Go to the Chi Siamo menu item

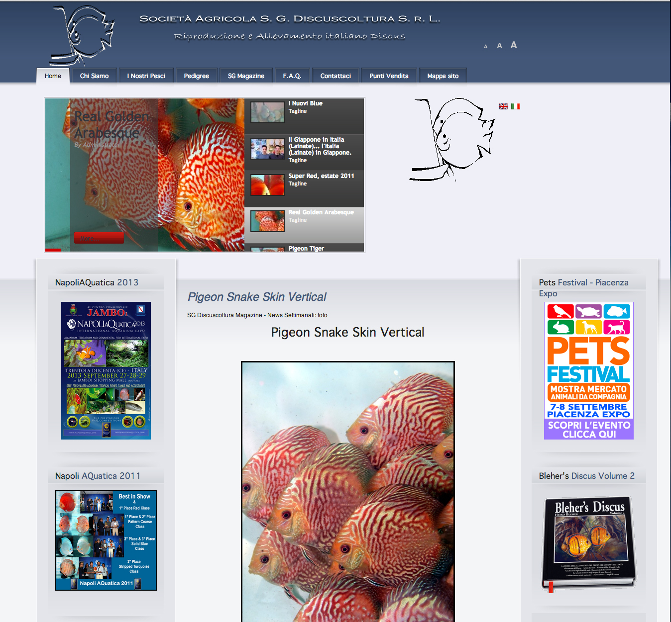[94, 76]
